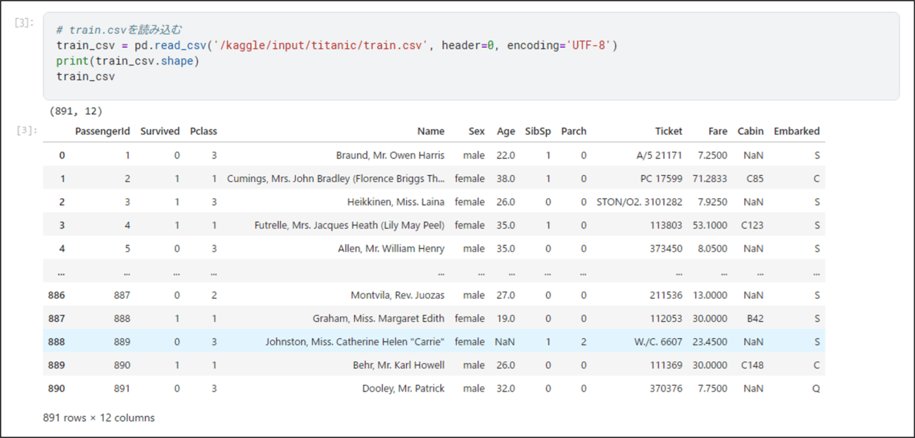The image size is (915, 438).
Task: Select the Ticket column header
Action: tap(669, 131)
